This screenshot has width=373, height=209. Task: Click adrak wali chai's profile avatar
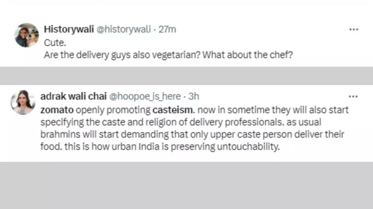[x=23, y=102]
